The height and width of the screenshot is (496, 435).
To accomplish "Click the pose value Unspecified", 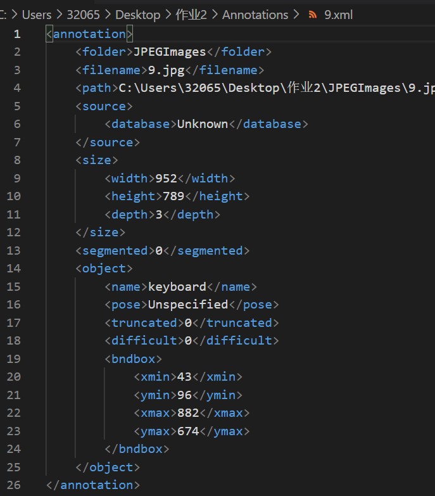I will click(x=188, y=304).
